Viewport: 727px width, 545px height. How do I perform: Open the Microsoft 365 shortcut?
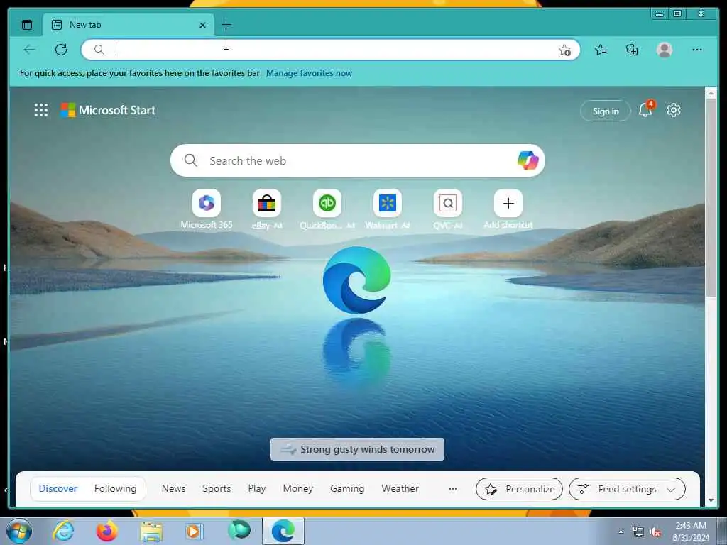207,203
